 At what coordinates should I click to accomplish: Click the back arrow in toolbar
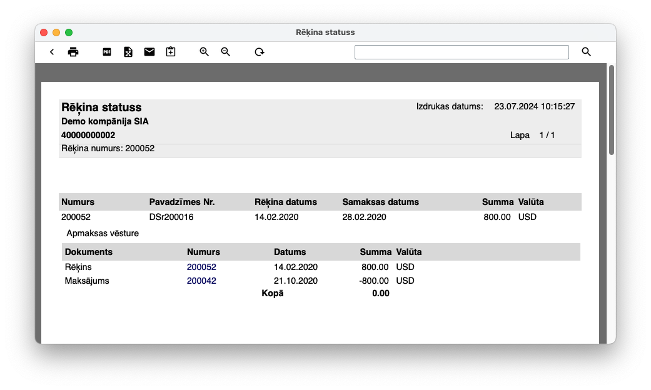(52, 52)
